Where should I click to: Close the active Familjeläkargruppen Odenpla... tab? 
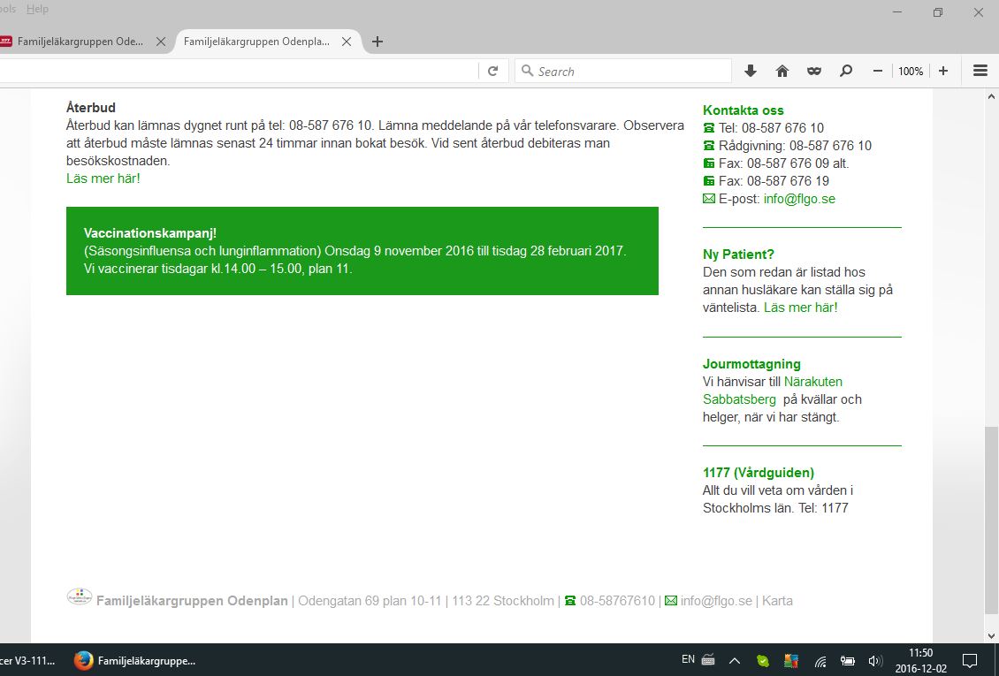coord(347,42)
